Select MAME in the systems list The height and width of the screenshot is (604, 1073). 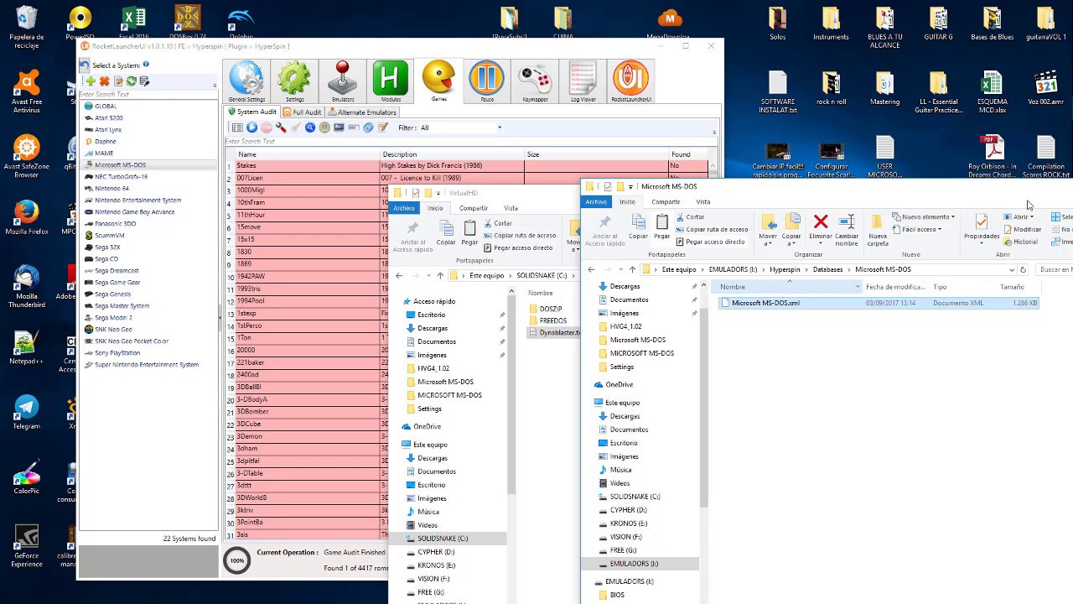[104, 154]
